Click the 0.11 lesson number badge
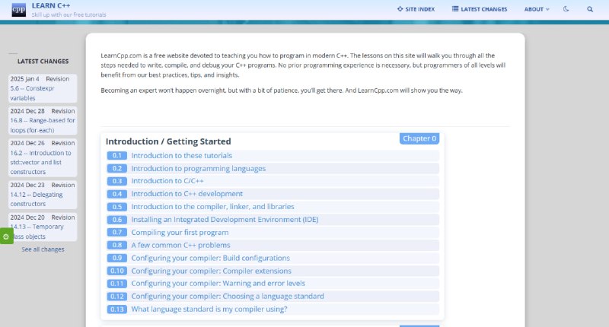This screenshot has height=327, width=609. [117, 284]
